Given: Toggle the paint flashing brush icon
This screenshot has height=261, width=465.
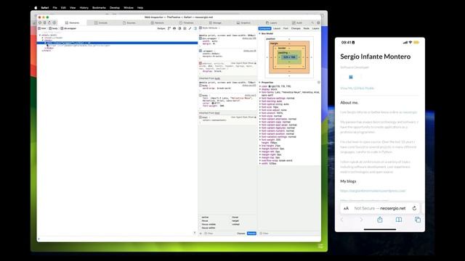Looking at the screenshot, I should (x=190, y=28).
